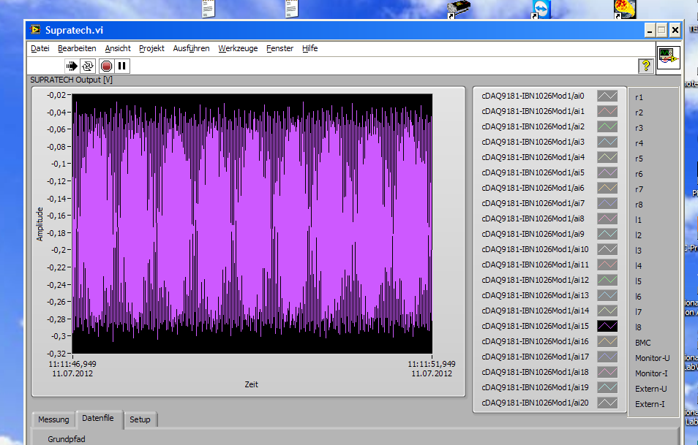Click the plot swatch for ai6
This screenshot has width=698, height=445.
coord(607,188)
